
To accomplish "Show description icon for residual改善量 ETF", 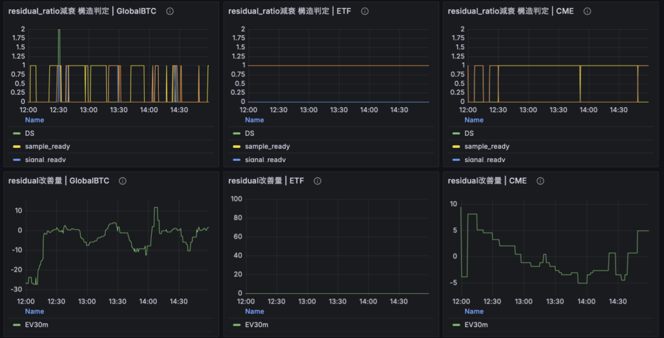I will [x=318, y=182].
